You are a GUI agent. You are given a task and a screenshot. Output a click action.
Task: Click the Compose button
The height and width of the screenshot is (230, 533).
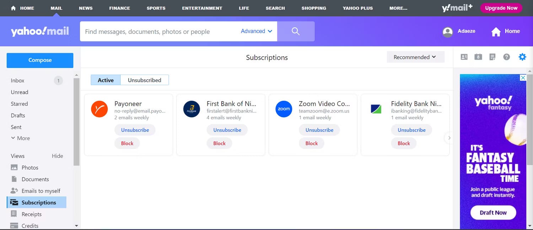pyautogui.click(x=40, y=60)
